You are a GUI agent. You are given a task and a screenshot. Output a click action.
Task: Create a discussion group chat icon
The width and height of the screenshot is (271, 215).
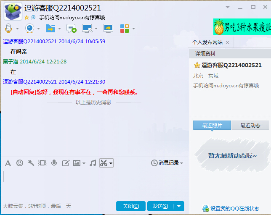pyautogui.click(x=72, y=28)
